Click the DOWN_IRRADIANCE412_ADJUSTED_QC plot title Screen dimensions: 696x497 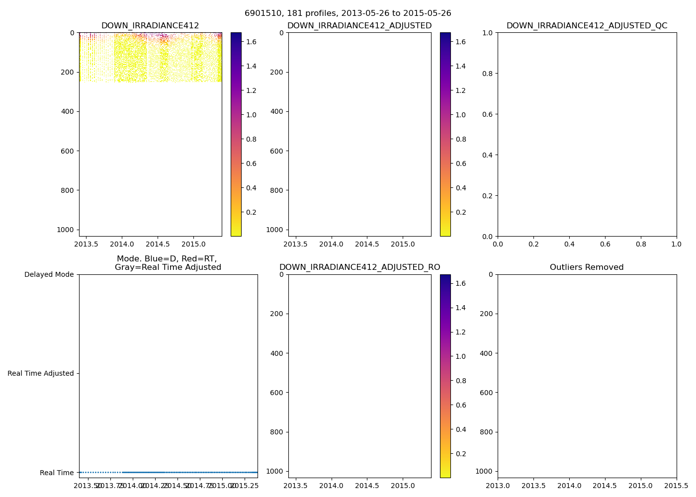(587, 26)
